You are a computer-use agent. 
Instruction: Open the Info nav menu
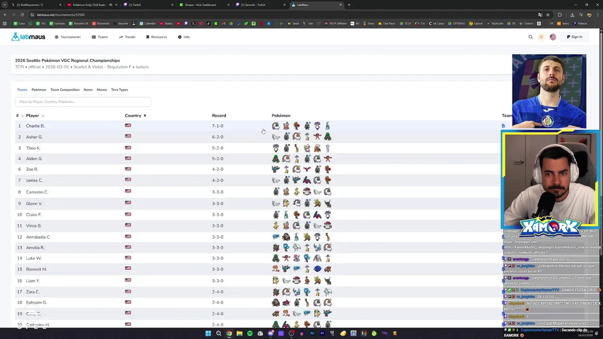tap(184, 37)
